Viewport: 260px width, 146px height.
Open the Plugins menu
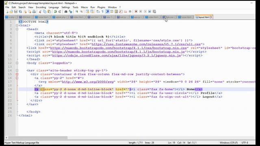[x=101, y=7]
